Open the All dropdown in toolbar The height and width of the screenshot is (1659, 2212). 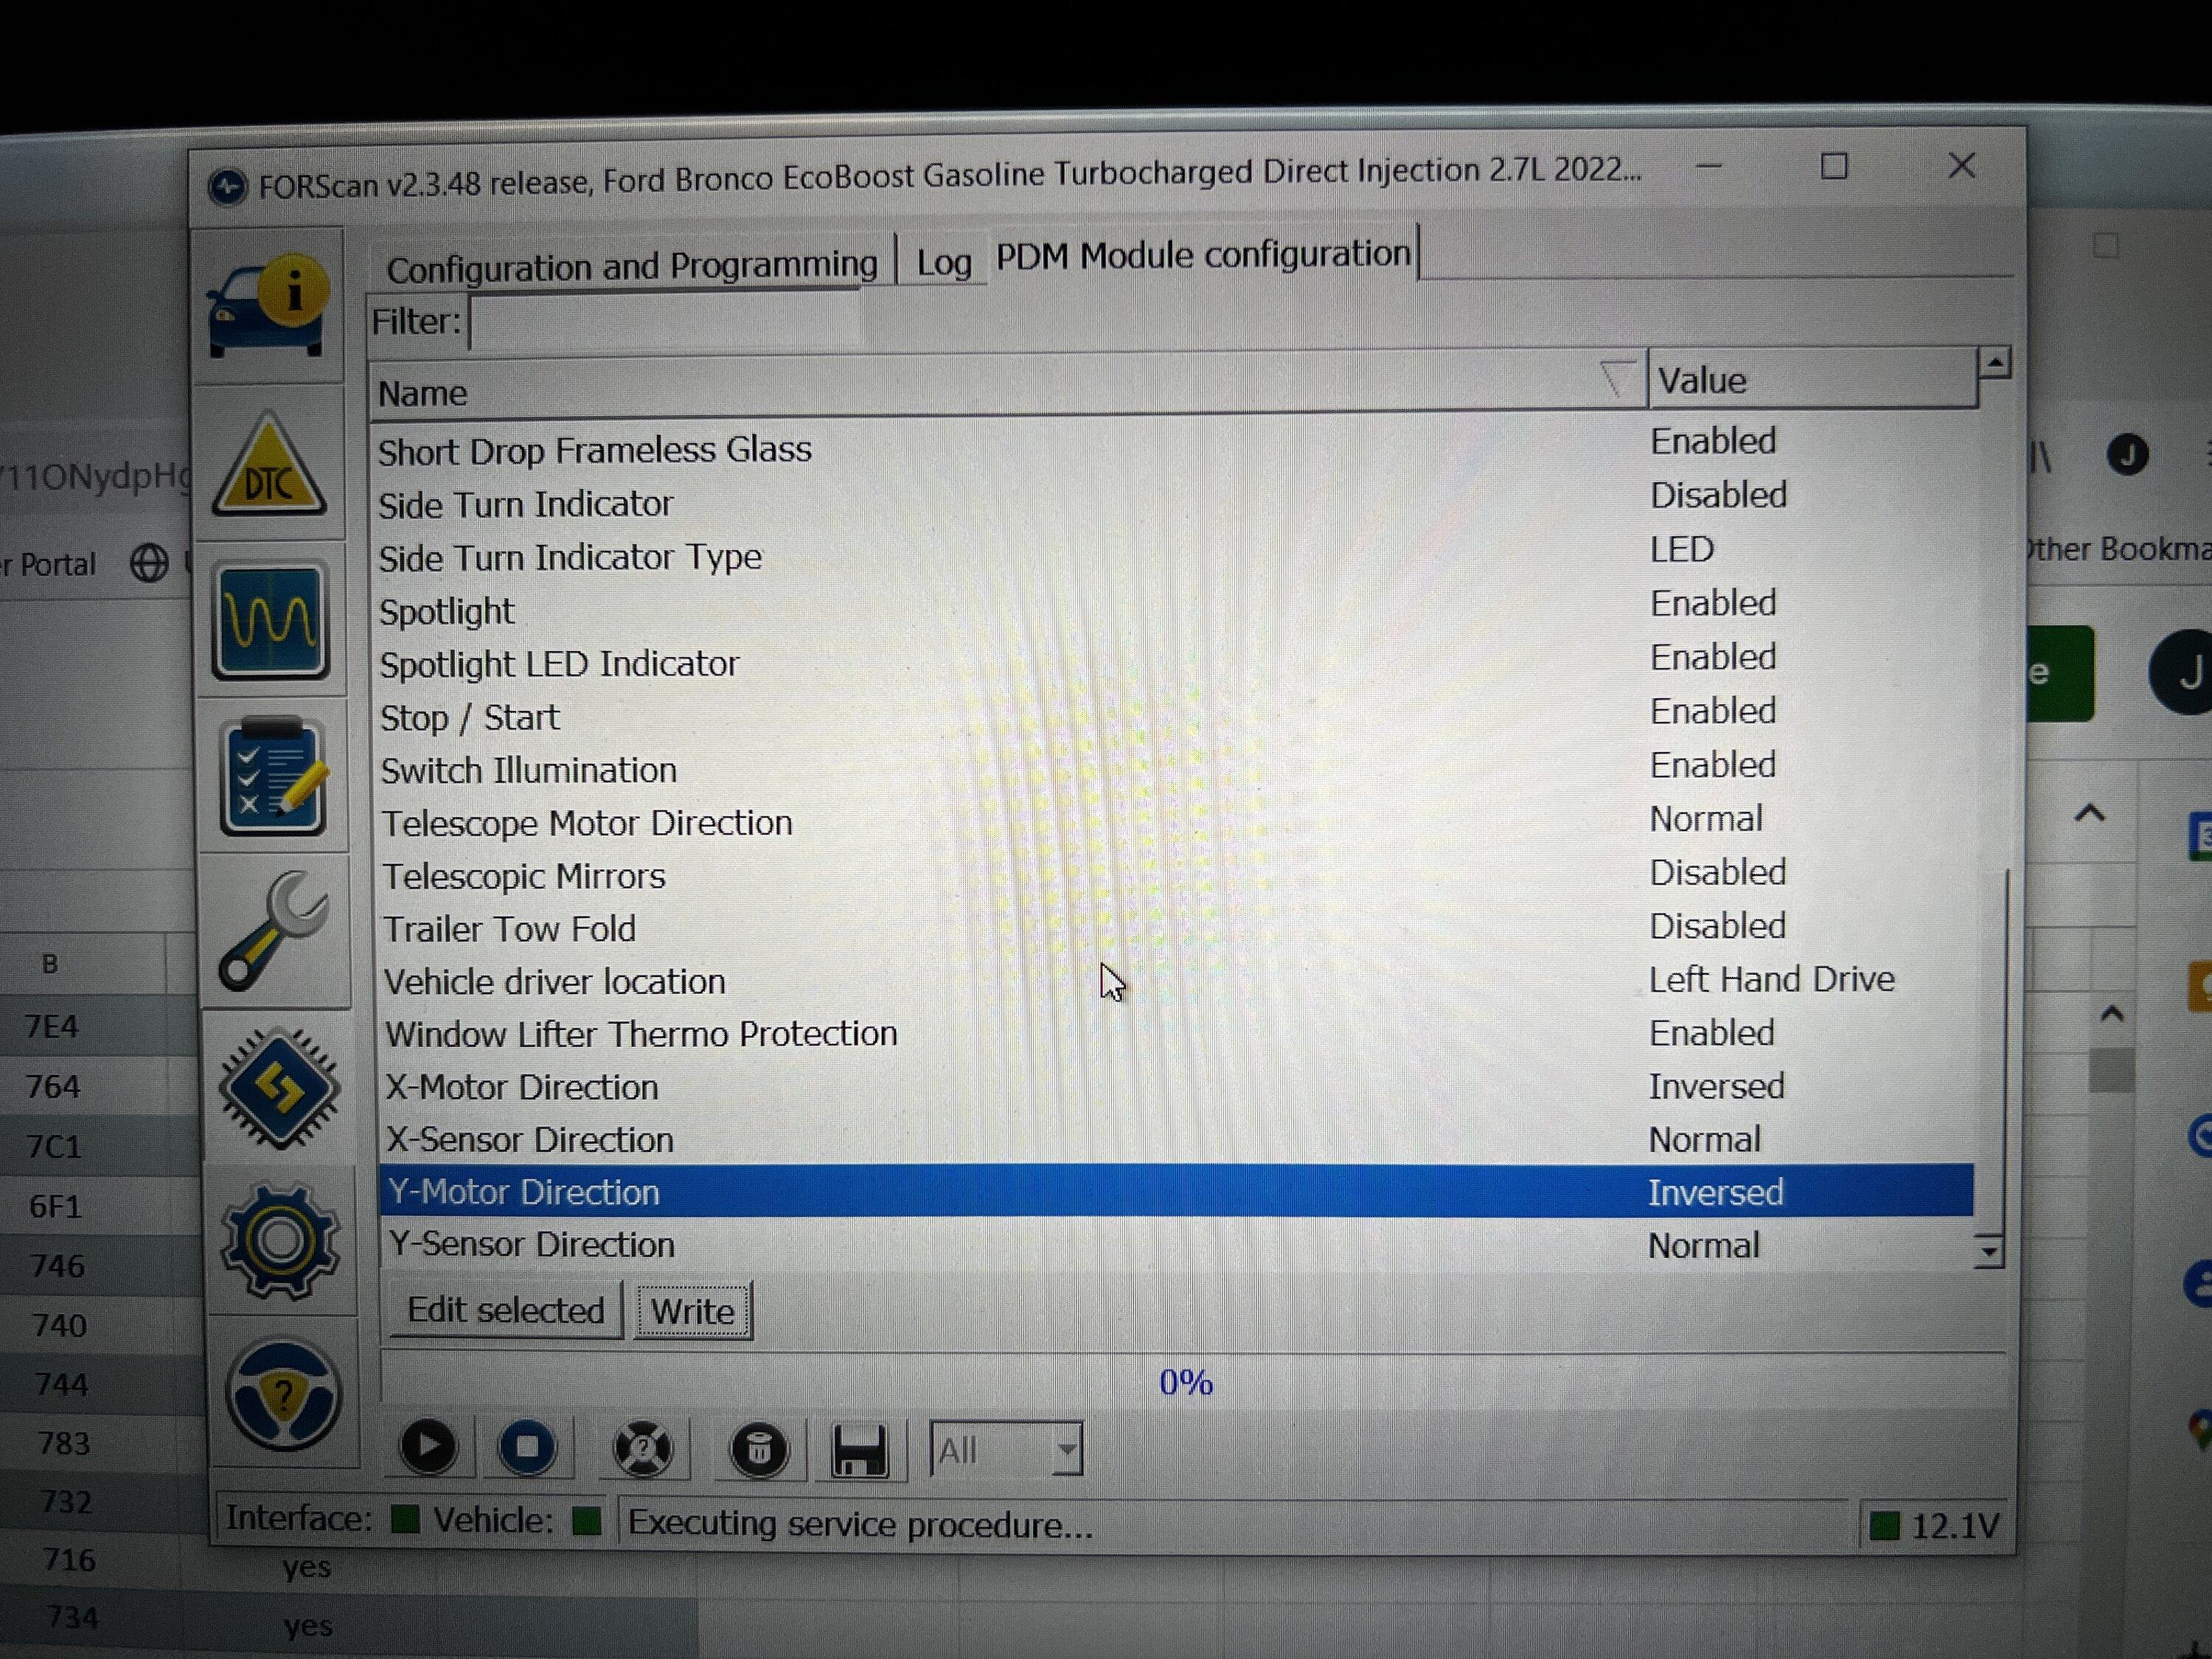(1006, 1449)
